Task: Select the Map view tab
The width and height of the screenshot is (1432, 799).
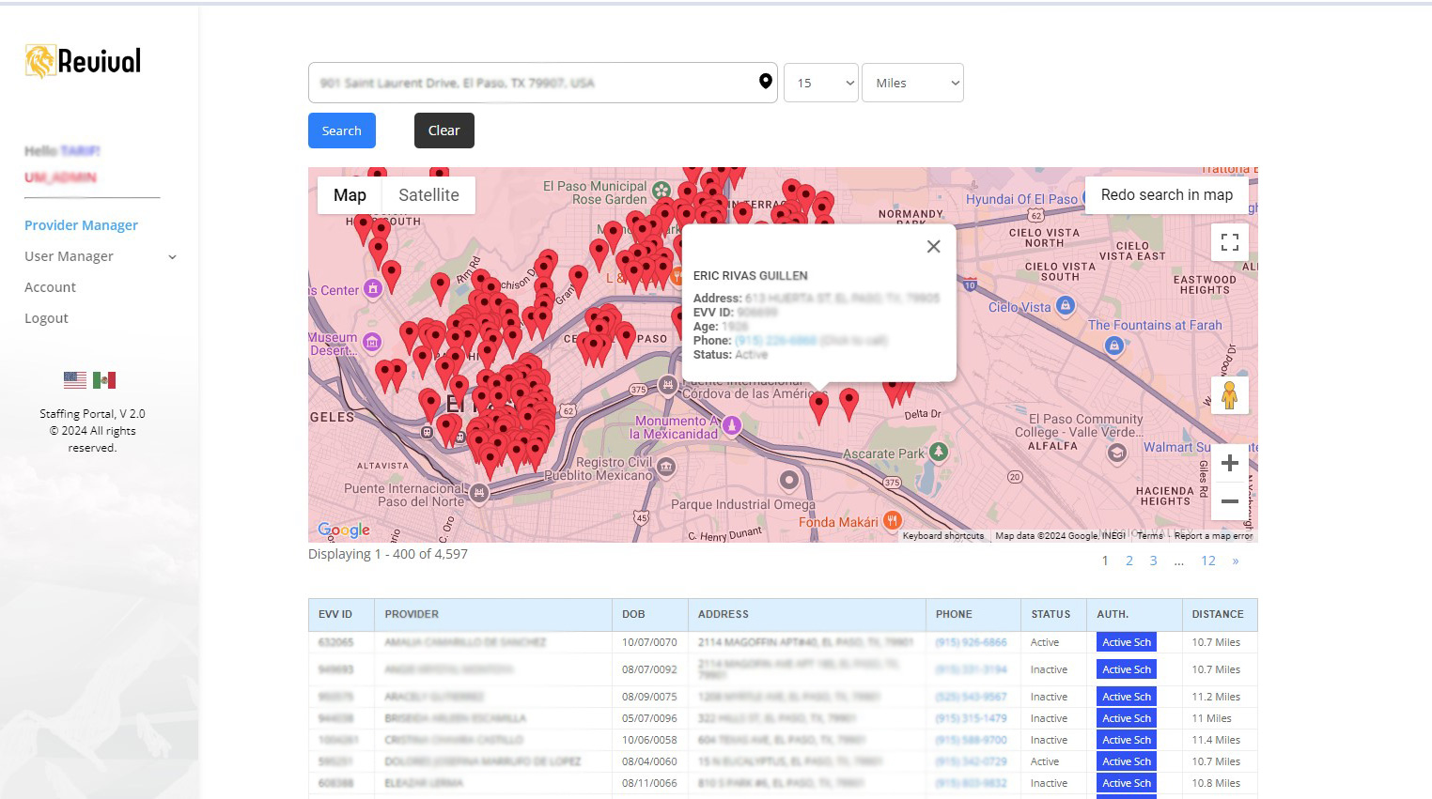Action: coord(349,194)
